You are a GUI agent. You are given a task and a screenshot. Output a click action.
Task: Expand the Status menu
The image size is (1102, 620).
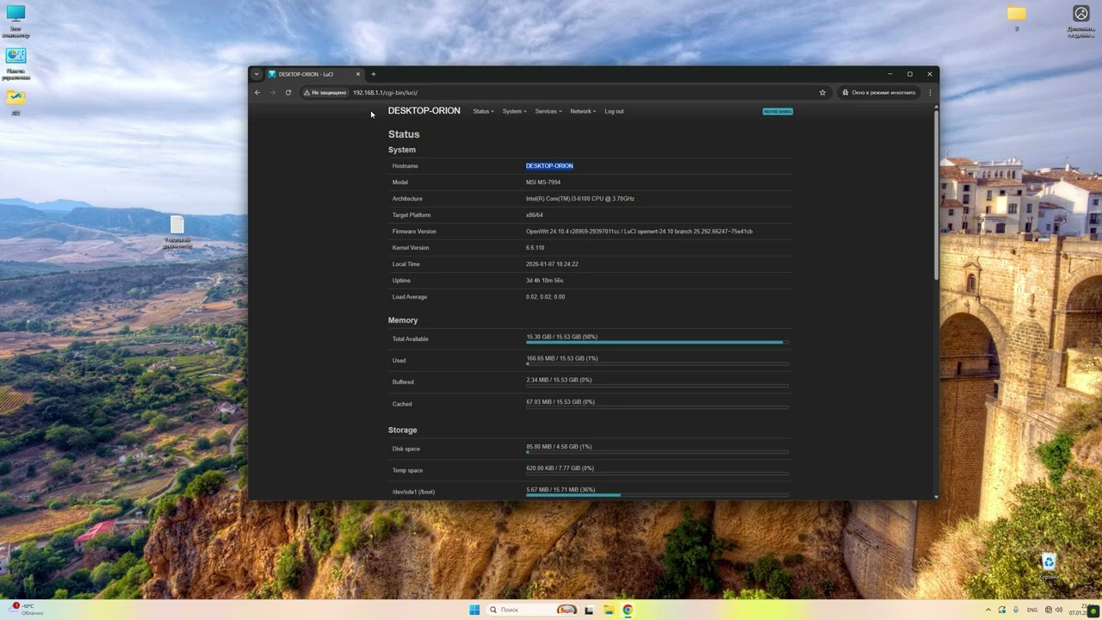[x=483, y=111]
